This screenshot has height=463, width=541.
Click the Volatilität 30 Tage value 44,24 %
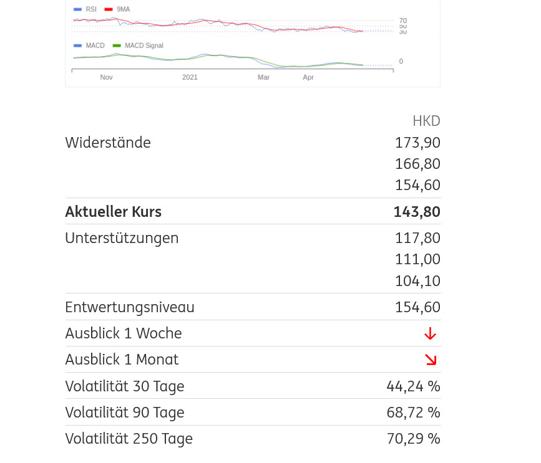[413, 386]
